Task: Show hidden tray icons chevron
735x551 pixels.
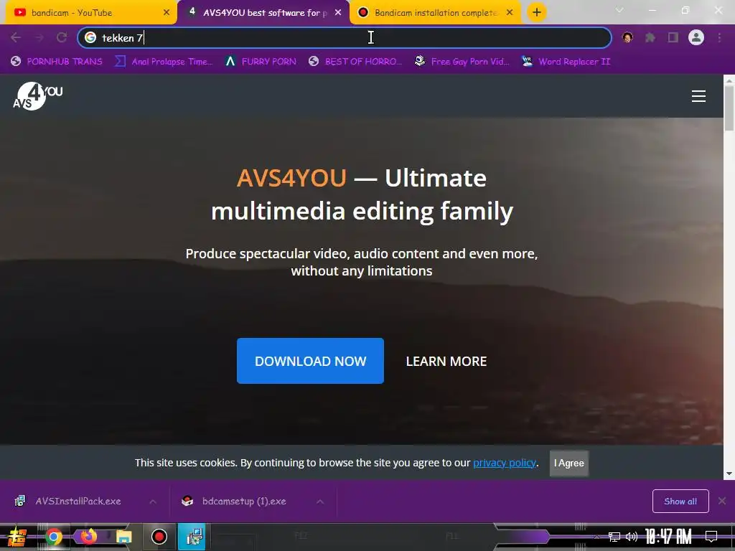Action: (x=596, y=537)
